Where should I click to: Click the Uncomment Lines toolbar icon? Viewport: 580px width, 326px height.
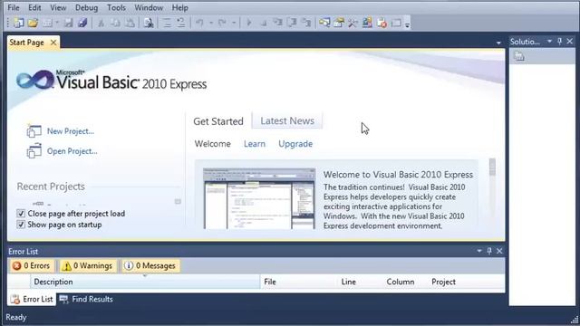[181, 23]
